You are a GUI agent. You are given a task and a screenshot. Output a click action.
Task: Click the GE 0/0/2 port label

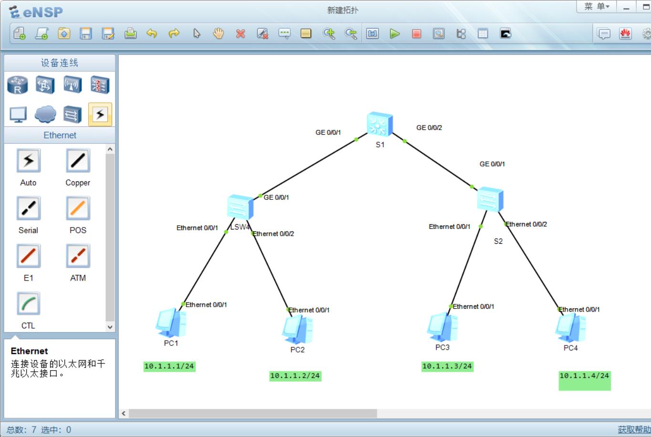429,127
